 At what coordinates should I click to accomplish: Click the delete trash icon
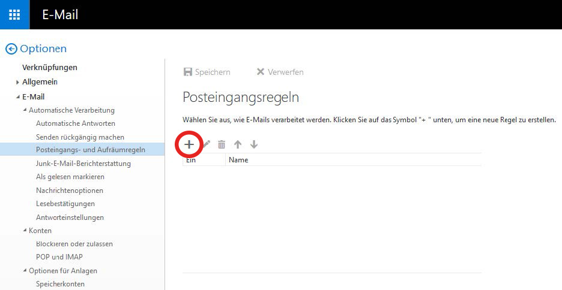222,144
